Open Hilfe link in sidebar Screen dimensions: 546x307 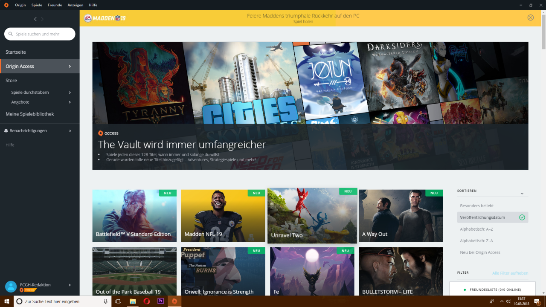(x=10, y=145)
